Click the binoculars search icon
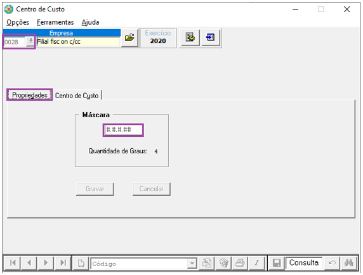Screen dimensions: 363x275 click(348, 263)
